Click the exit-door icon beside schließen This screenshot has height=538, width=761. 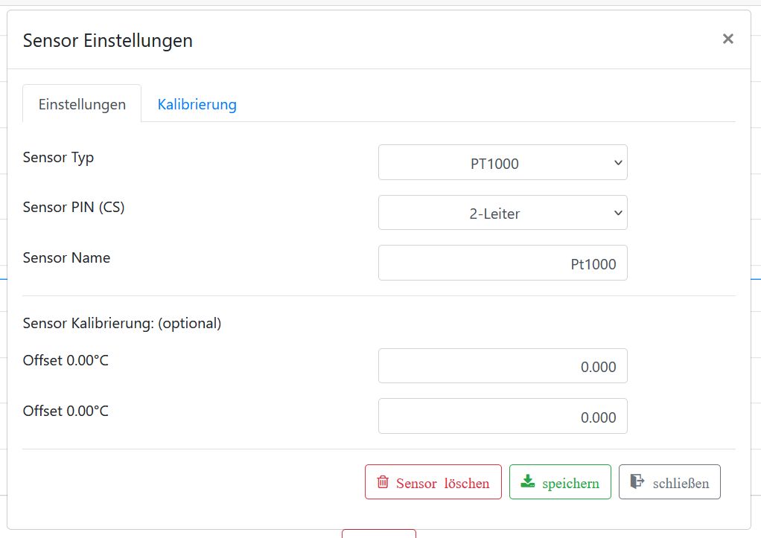point(637,481)
